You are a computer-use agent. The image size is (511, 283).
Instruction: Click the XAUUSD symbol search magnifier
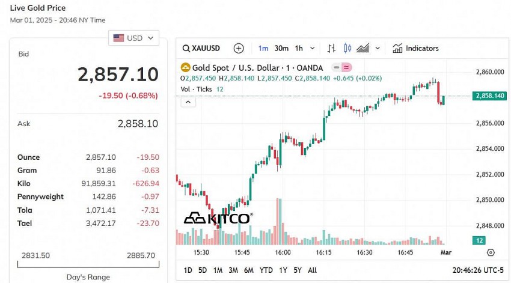tap(186, 48)
